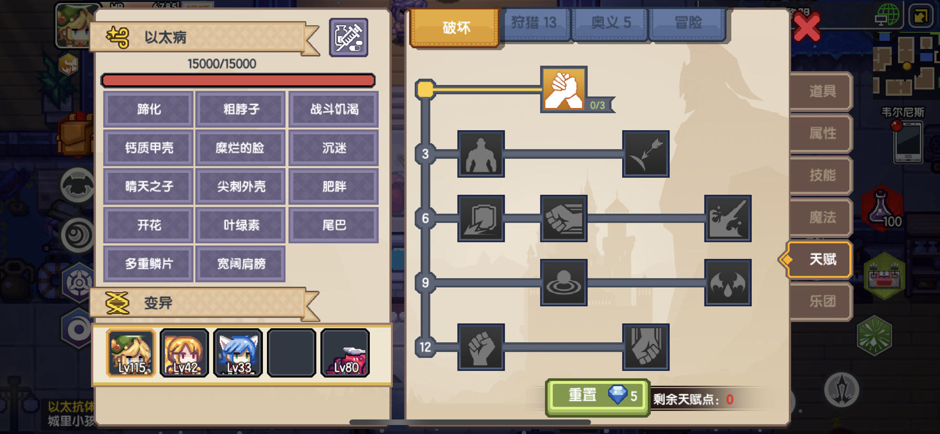Choose the Lv80 character portrait

click(345, 353)
